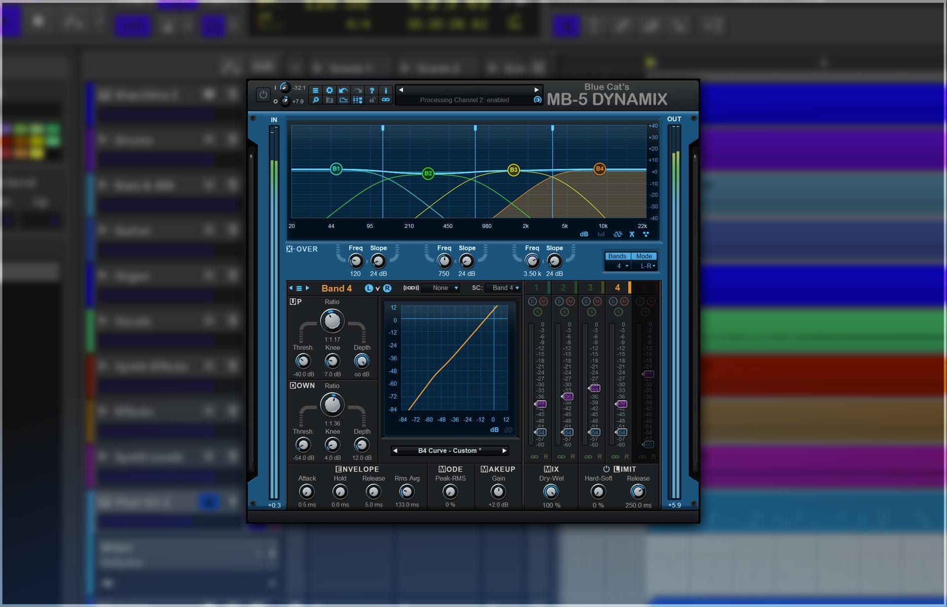Click the Dry-Wet mix knob

pyautogui.click(x=550, y=492)
